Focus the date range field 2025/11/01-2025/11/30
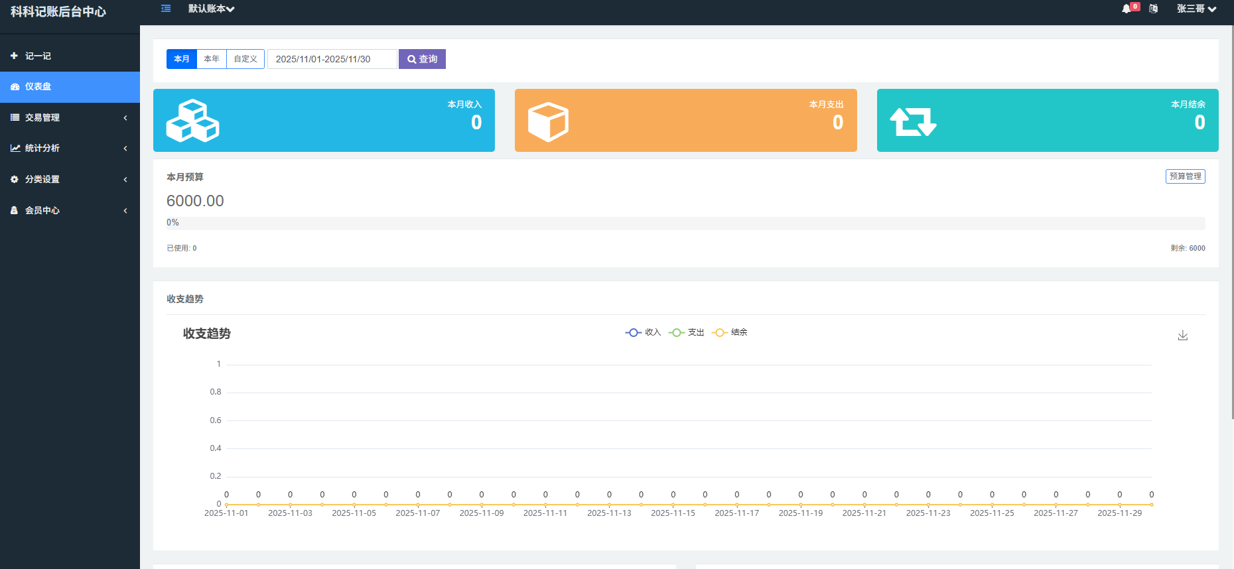 pos(332,59)
